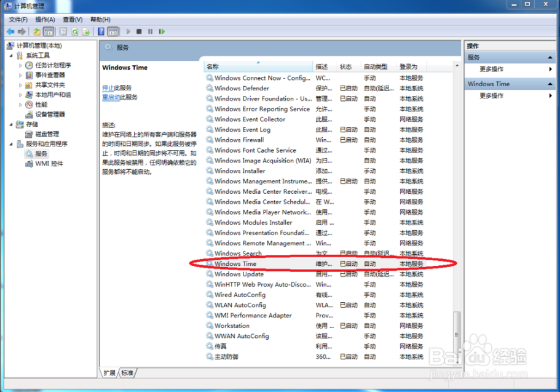
Task: Select the Windows Search service row
Action: [315, 254]
